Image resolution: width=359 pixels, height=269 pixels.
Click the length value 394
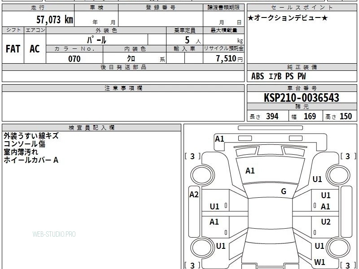[x=272, y=116]
